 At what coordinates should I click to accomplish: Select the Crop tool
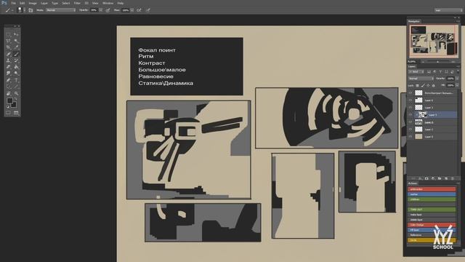pos(8,47)
